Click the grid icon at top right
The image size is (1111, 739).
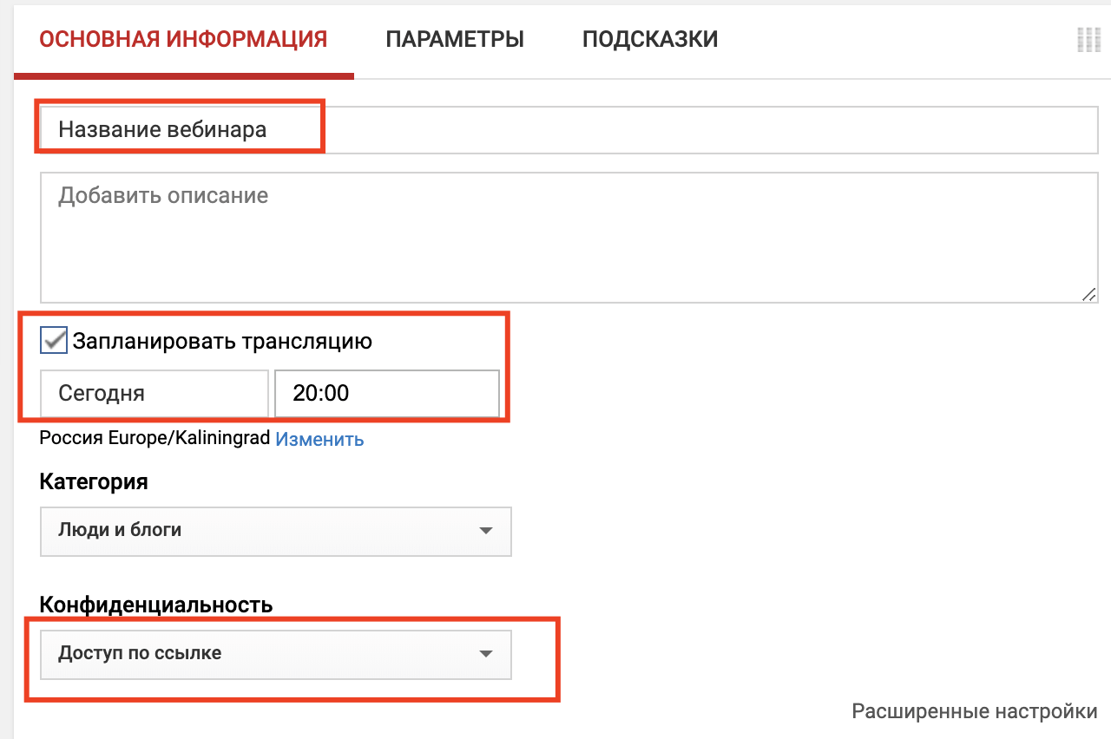coord(1088,39)
